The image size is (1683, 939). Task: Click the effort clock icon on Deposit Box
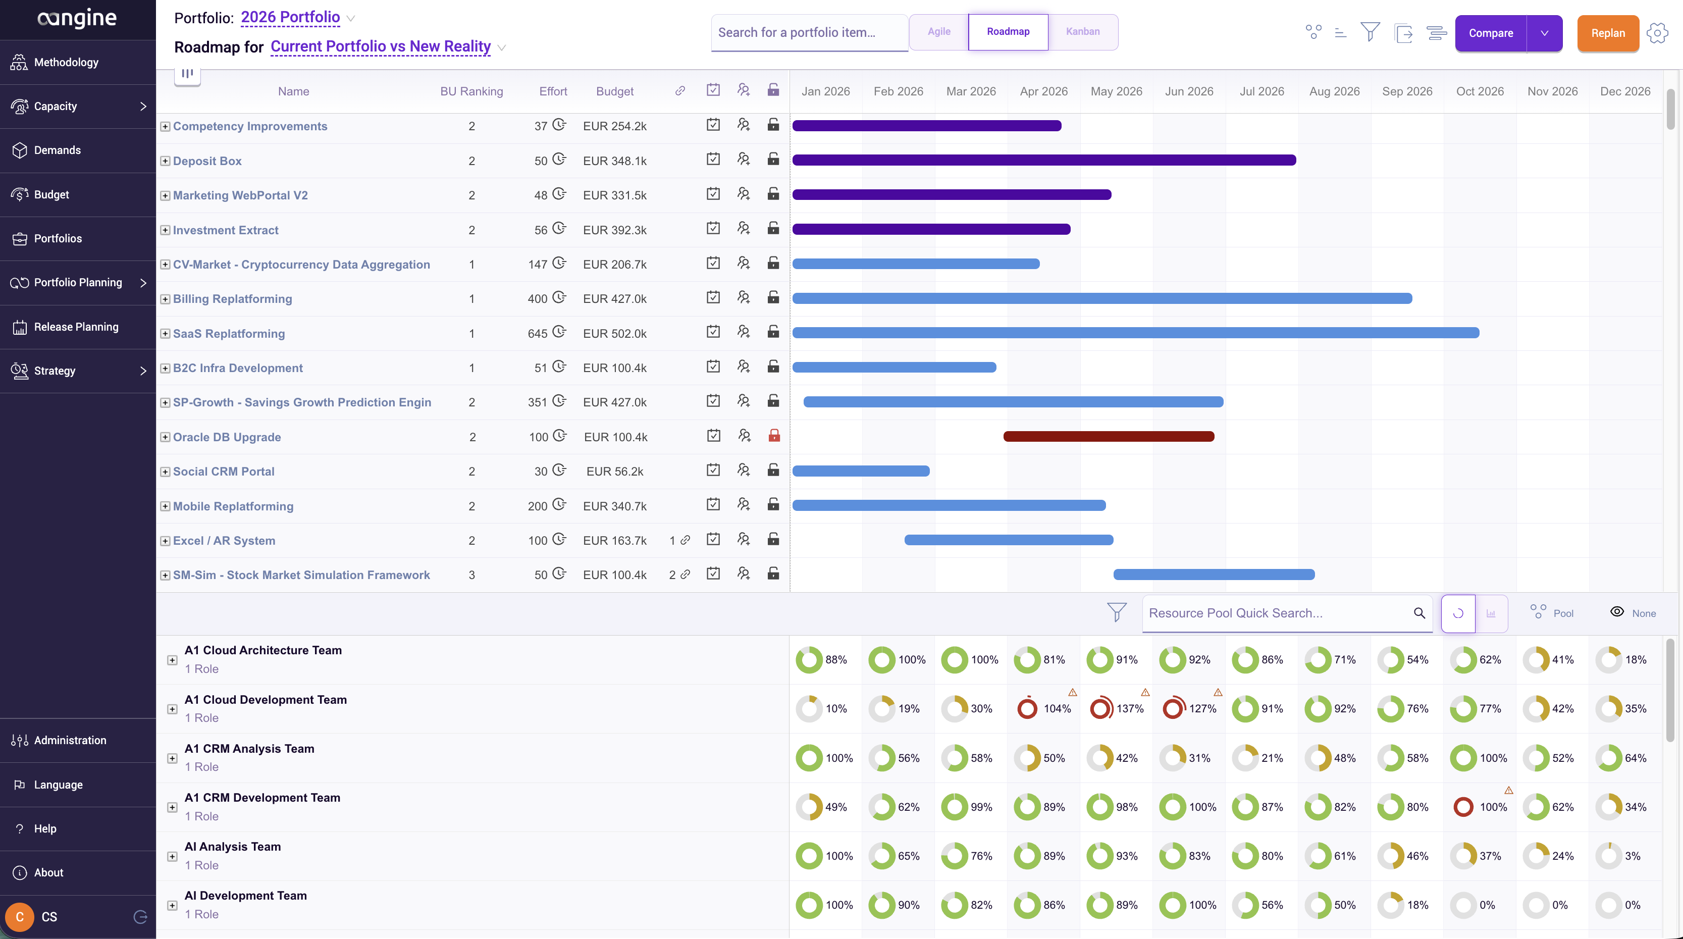pyautogui.click(x=559, y=159)
